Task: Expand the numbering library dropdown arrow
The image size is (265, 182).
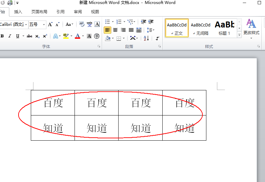Action: tap(124, 22)
